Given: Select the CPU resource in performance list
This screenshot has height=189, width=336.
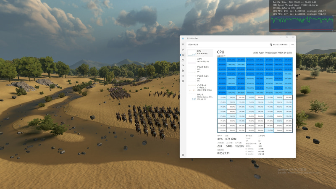Looking at the screenshot, I should 200,52.
